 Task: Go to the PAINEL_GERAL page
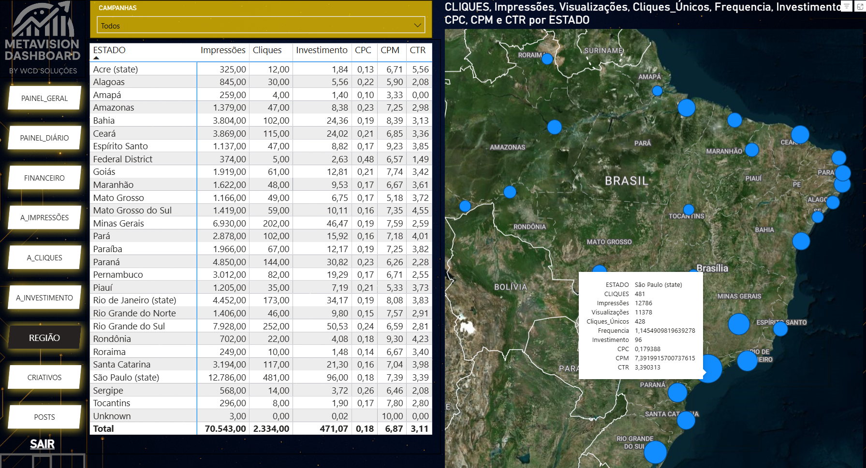[44, 99]
